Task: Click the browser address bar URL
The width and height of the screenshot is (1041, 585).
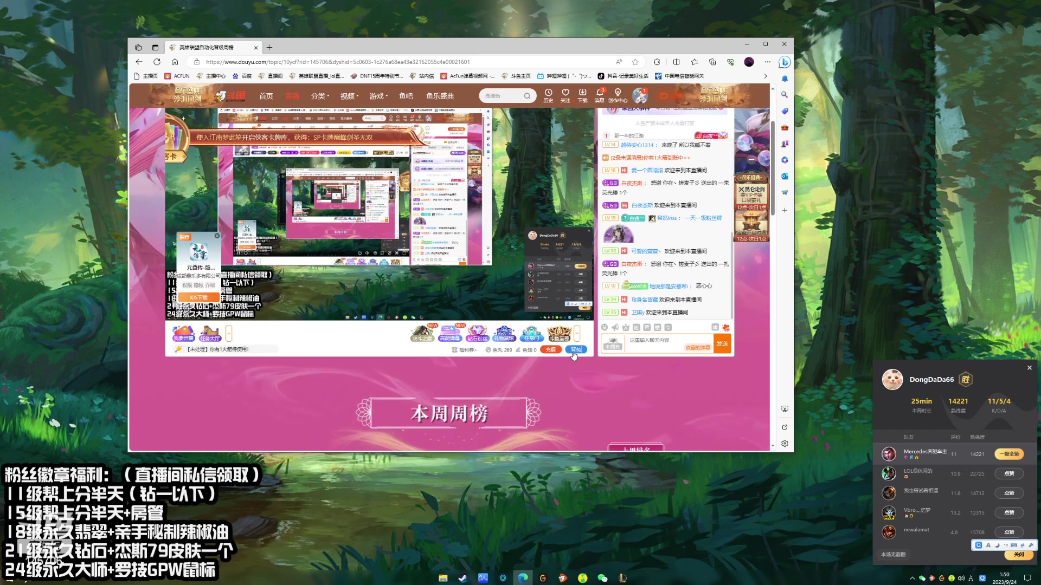Action: pyautogui.click(x=337, y=62)
